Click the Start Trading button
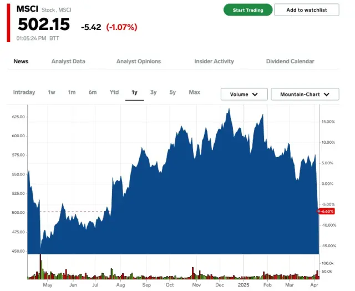Image resolution: width=355 pixels, height=291 pixels. click(x=248, y=10)
